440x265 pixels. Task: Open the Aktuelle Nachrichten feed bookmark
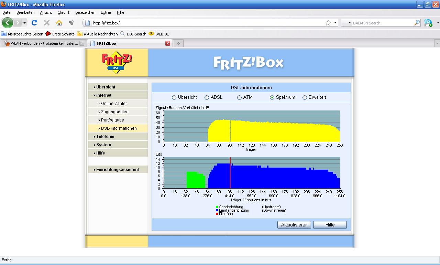(x=98, y=34)
